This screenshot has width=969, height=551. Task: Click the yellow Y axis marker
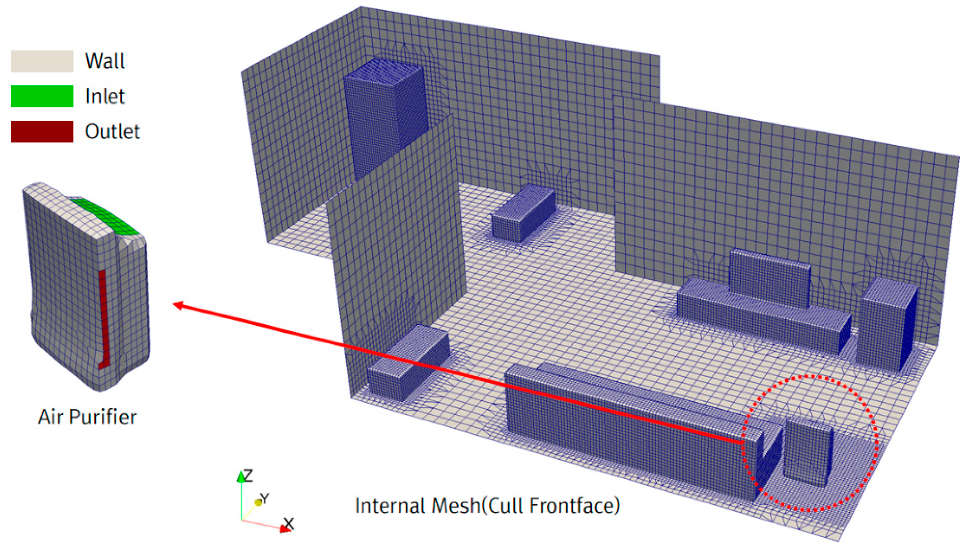pos(259,503)
